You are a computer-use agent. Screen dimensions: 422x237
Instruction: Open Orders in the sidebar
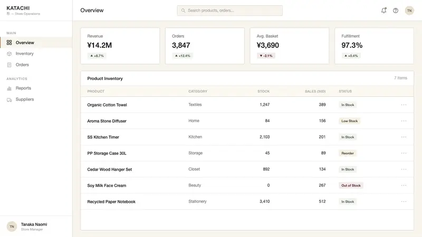click(36, 65)
